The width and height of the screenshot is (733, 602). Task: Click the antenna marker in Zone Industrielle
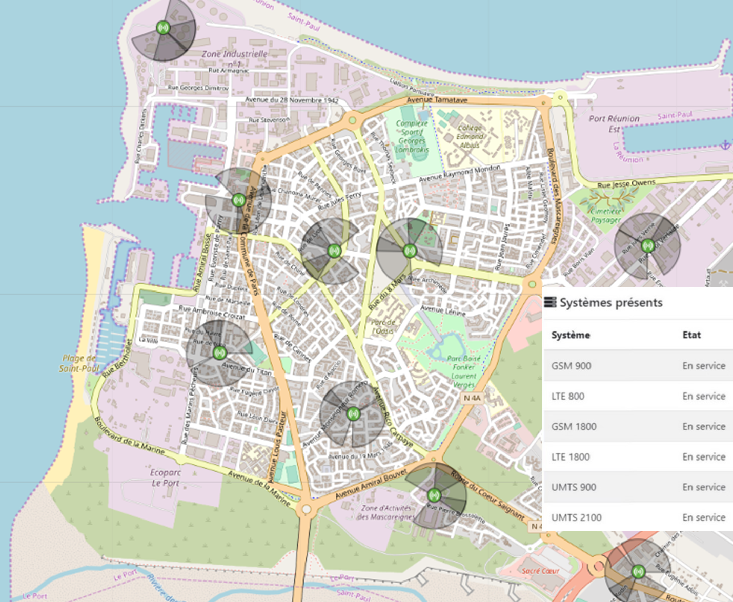tap(163, 28)
